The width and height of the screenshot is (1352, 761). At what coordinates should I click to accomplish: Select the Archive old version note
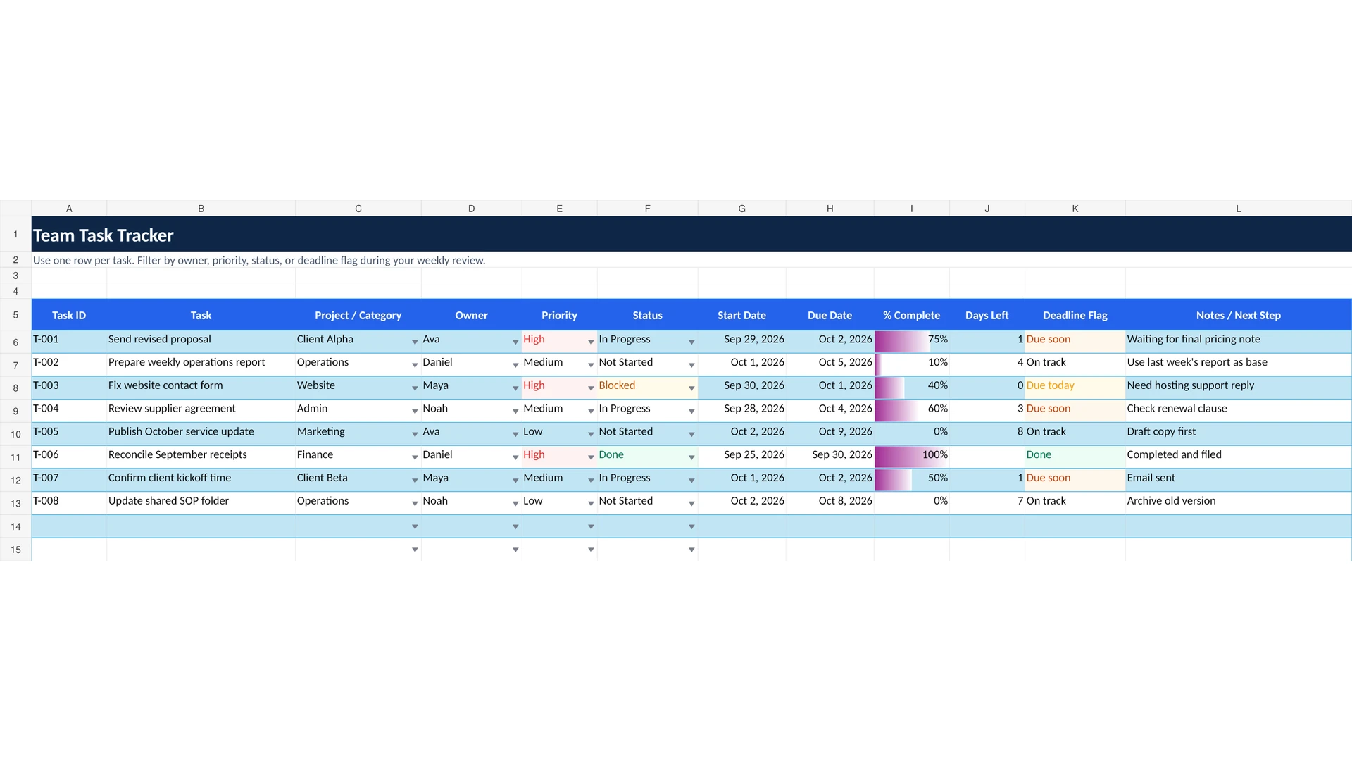(1239, 503)
